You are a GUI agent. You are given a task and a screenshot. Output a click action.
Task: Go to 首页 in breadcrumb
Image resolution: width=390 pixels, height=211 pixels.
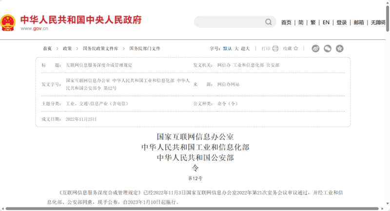[47, 49]
